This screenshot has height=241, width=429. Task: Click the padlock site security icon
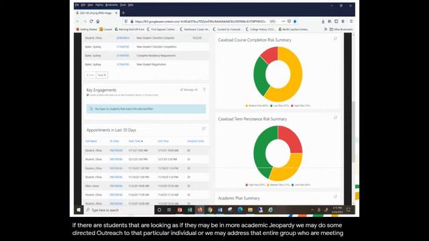[132, 21]
